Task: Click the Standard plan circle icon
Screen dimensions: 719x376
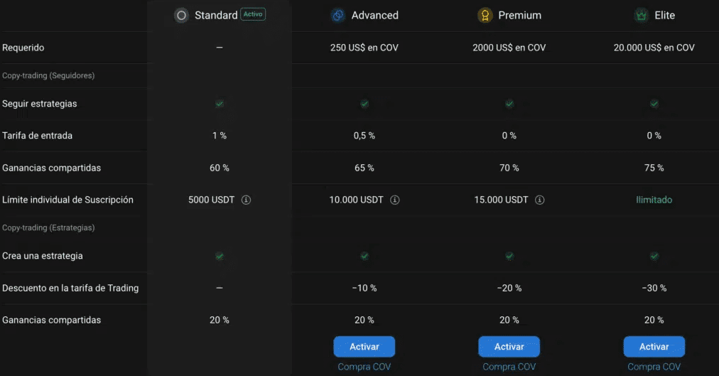Action: coord(181,15)
